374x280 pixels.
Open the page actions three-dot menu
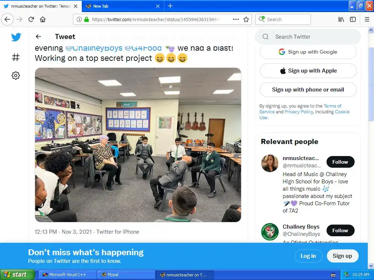click(236, 19)
